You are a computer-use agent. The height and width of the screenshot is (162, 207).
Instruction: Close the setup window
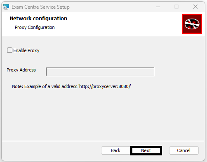[195, 7]
